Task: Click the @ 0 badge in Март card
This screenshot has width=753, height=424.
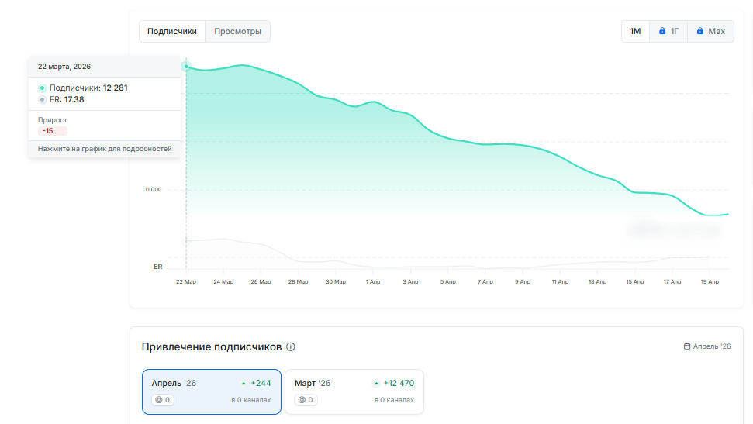Action: tap(306, 400)
